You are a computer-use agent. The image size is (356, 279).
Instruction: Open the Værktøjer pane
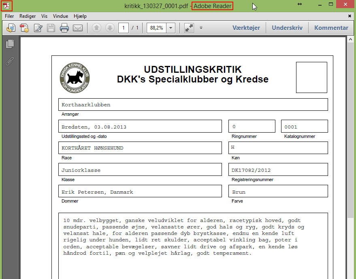point(246,27)
